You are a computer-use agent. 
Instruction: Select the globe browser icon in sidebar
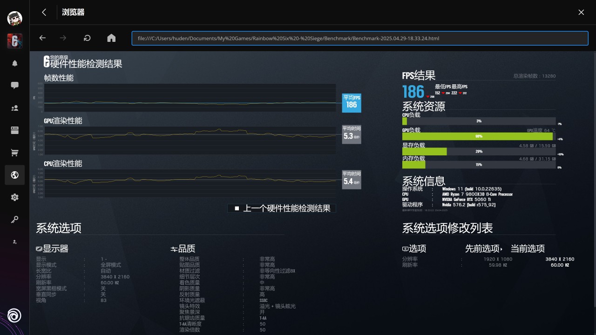pyautogui.click(x=14, y=175)
